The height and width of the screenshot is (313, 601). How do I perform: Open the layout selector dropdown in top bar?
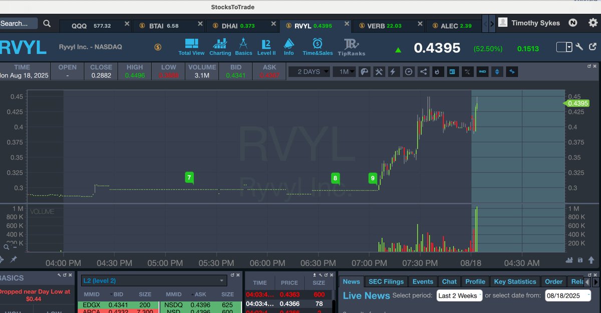[564, 47]
